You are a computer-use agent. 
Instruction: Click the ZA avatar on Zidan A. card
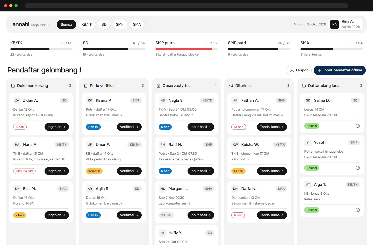tap(17, 100)
